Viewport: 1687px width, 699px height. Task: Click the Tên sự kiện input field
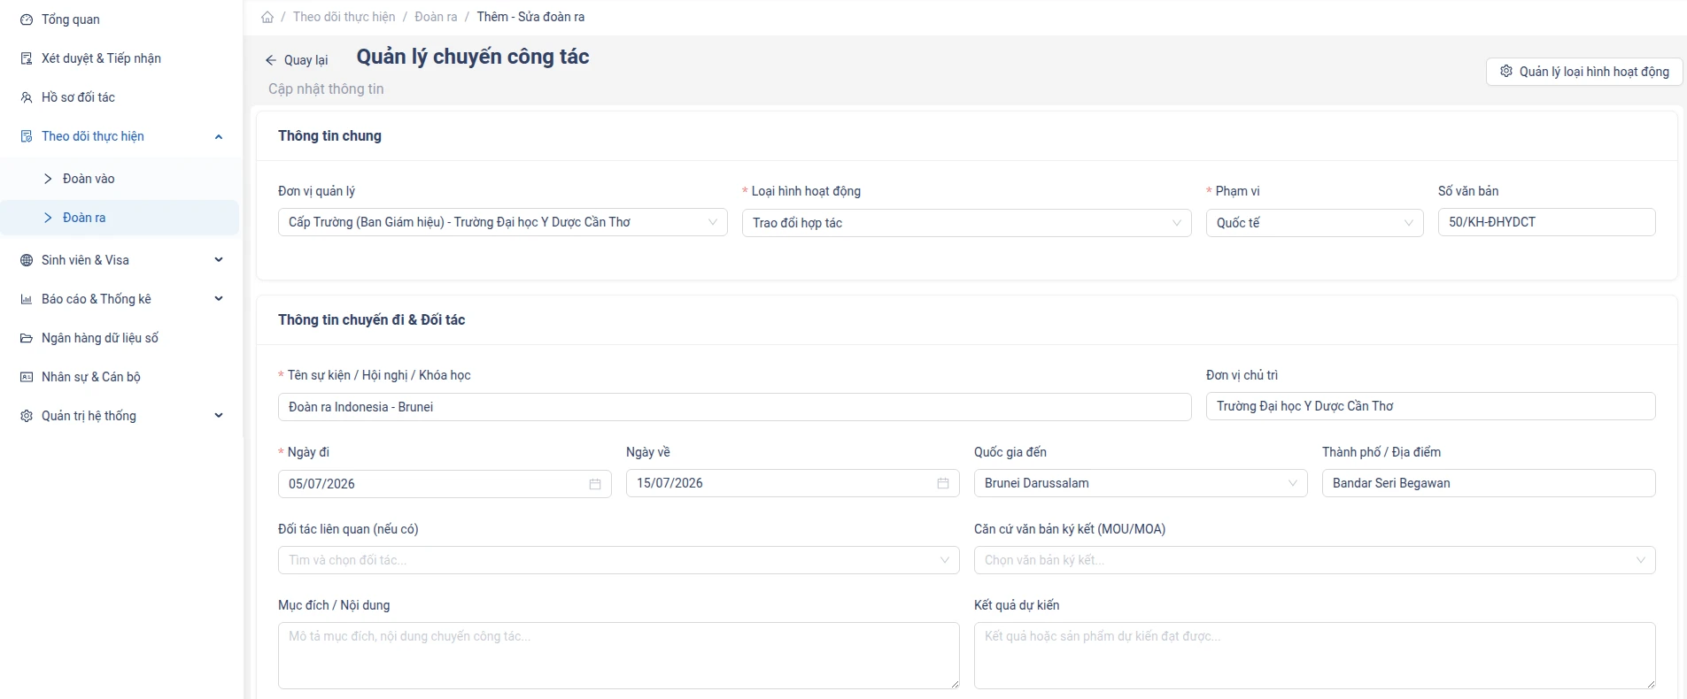click(x=734, y=407)
